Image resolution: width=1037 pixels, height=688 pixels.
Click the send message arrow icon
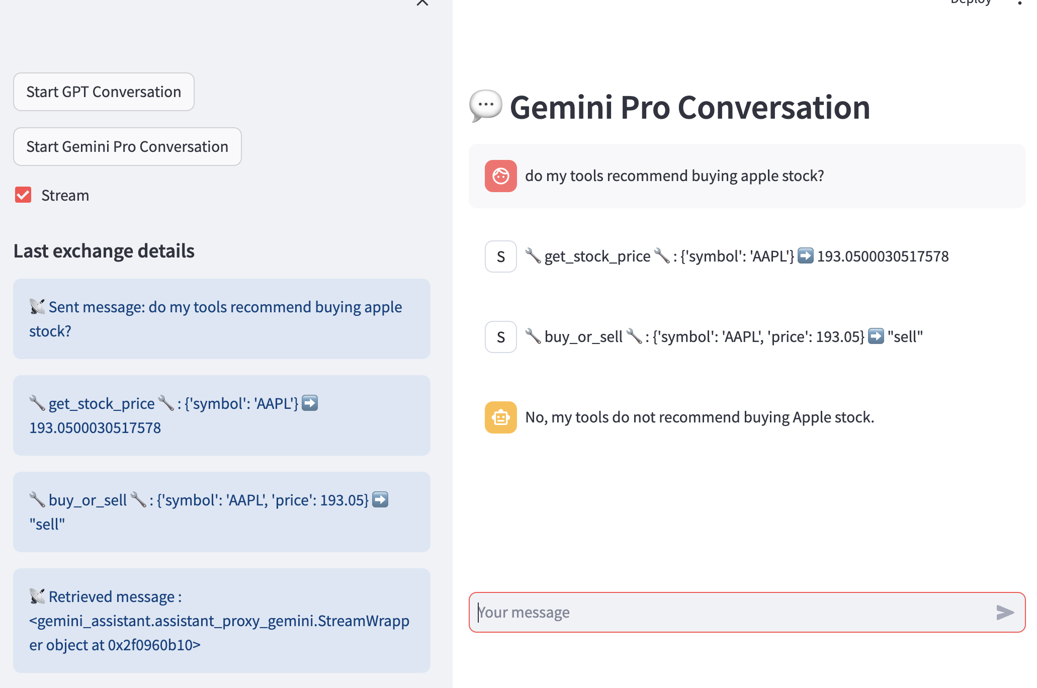(1004, 612)
